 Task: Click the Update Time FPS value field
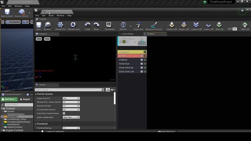71,98
